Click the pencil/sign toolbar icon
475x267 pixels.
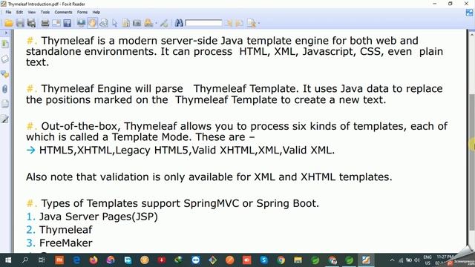click(164, 23)
